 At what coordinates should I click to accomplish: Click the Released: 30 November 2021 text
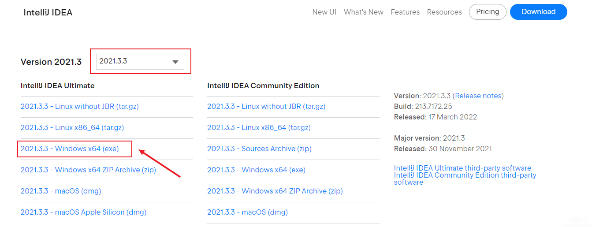(x=443, y=149)
